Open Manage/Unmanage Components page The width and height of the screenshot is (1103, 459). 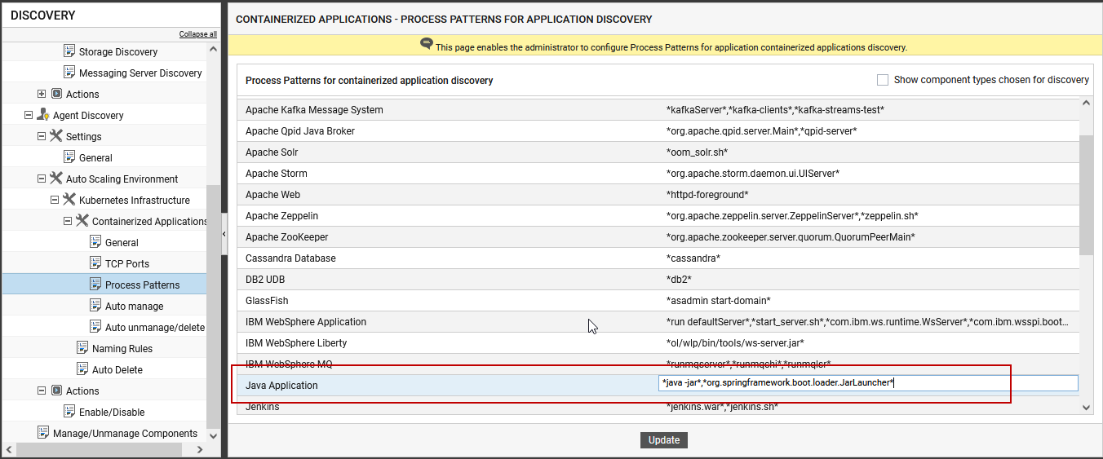click(125, 433)
